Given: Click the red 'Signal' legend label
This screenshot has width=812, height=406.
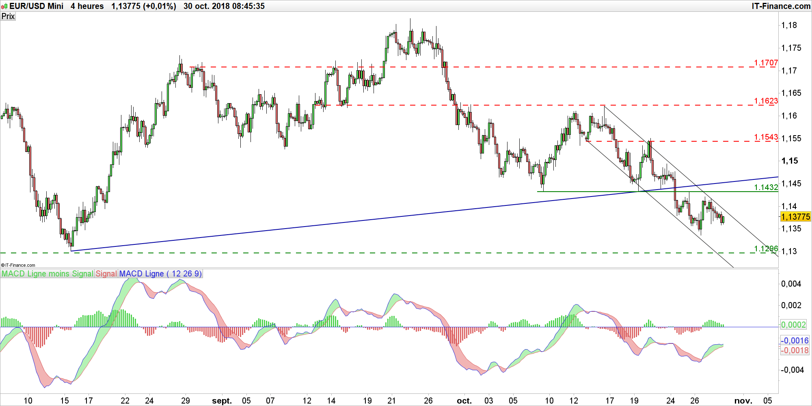Looking at the screenshot, I should tap(106, 274).
